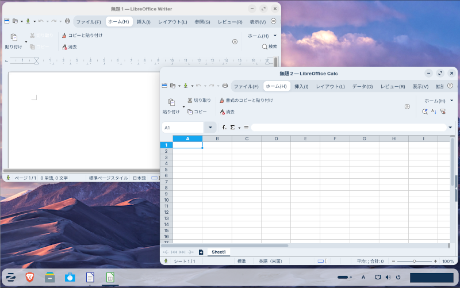Viewport: 460px width, 288px height.
Task: Click the document save status icon in Calc status bar
Action: pyautogui.click(x=166, y=261)
